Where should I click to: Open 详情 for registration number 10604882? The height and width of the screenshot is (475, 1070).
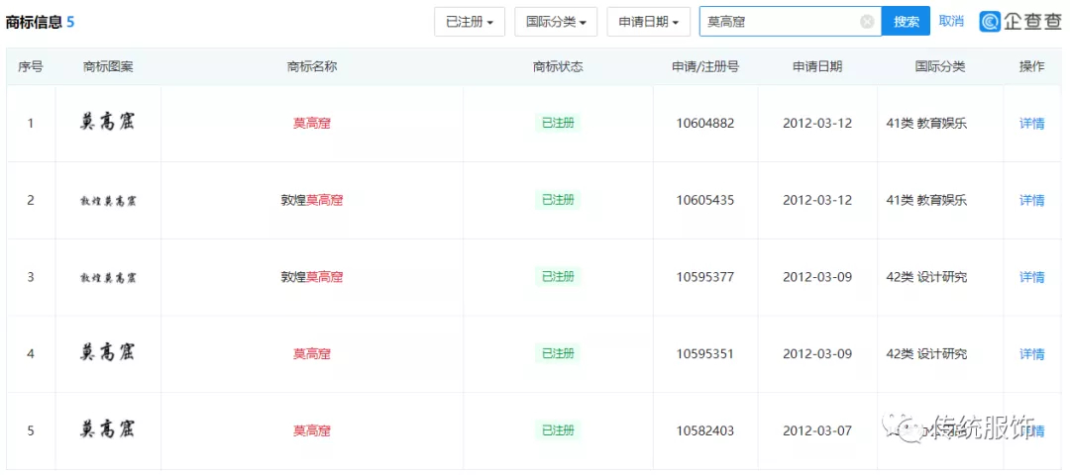(1031, 124)
